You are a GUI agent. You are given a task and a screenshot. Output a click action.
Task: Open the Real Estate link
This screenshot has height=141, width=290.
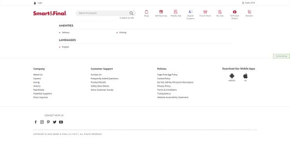coord(39,90)
